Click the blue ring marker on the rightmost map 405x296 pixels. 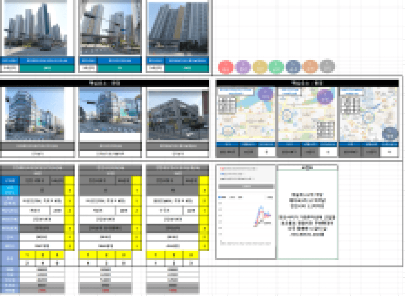point(369,117)
